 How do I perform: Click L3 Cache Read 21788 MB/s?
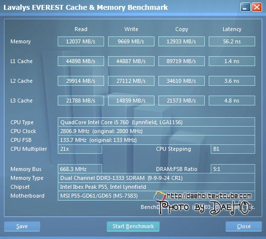tap(81, 101)
